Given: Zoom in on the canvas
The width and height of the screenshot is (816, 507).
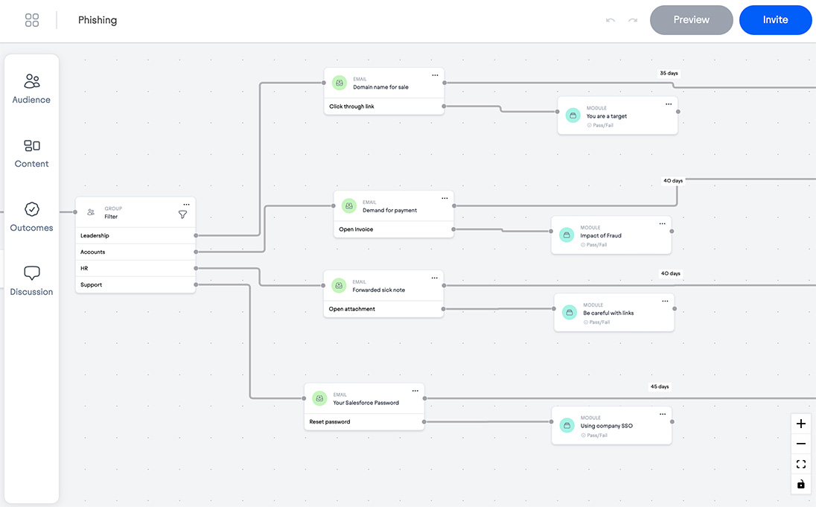Looking at the screenshot, I should click(x=801, y=424).
